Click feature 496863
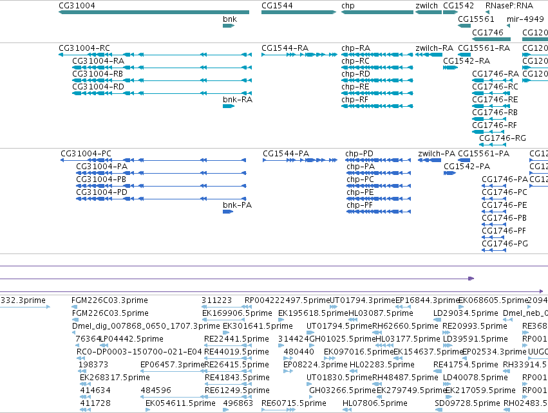548x413 pixels. [x=238, y=403]
